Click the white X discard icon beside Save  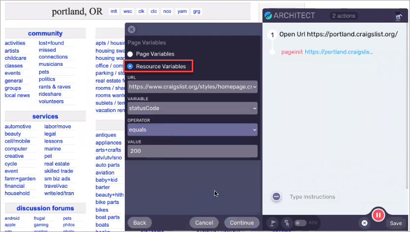tap(364, 223)
